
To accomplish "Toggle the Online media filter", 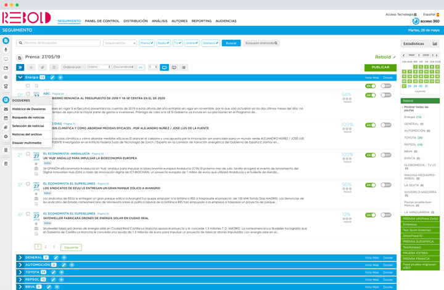I will click(192, 43).
